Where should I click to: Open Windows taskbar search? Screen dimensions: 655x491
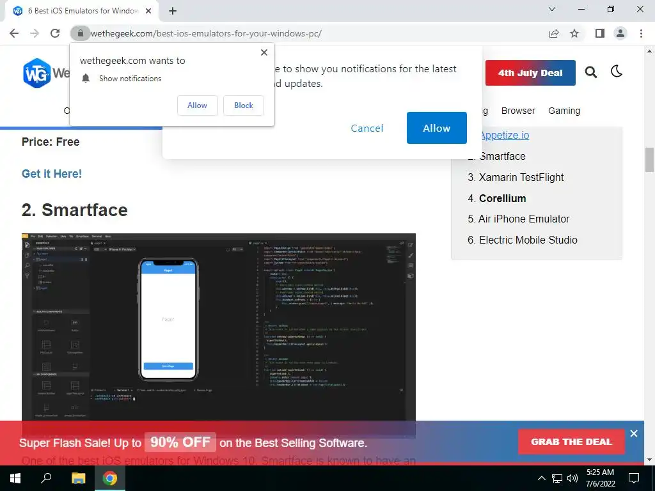coord(46,478)
